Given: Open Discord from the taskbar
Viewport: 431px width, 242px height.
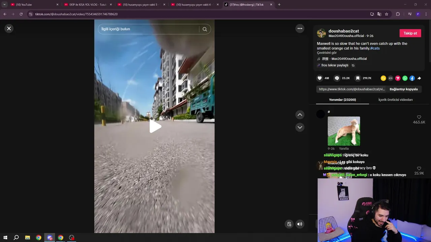Looking at the screenshot, I should [50, 238].
